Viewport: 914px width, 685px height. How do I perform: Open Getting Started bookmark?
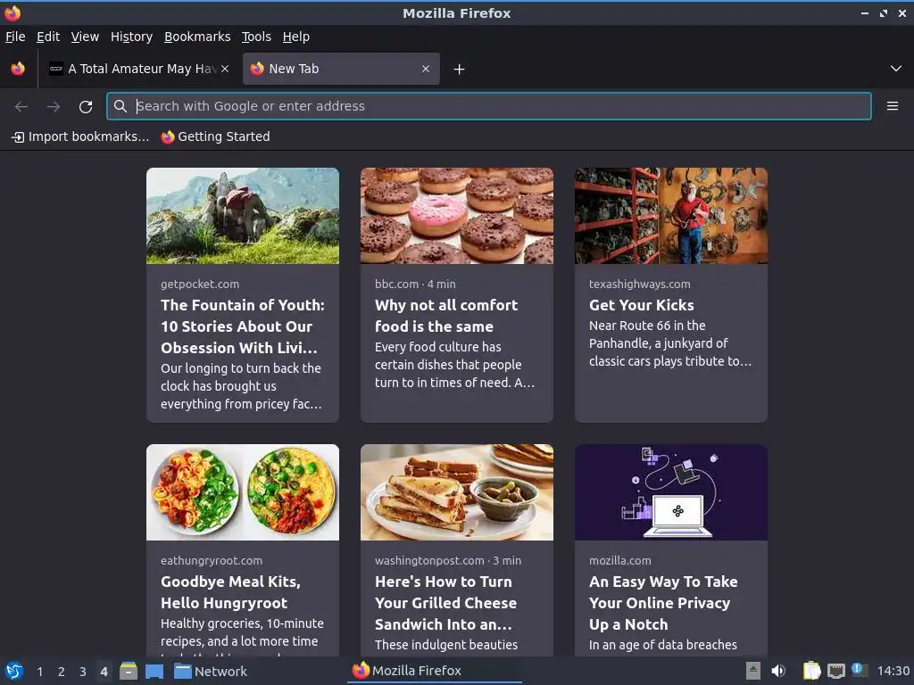click(216, 136)
